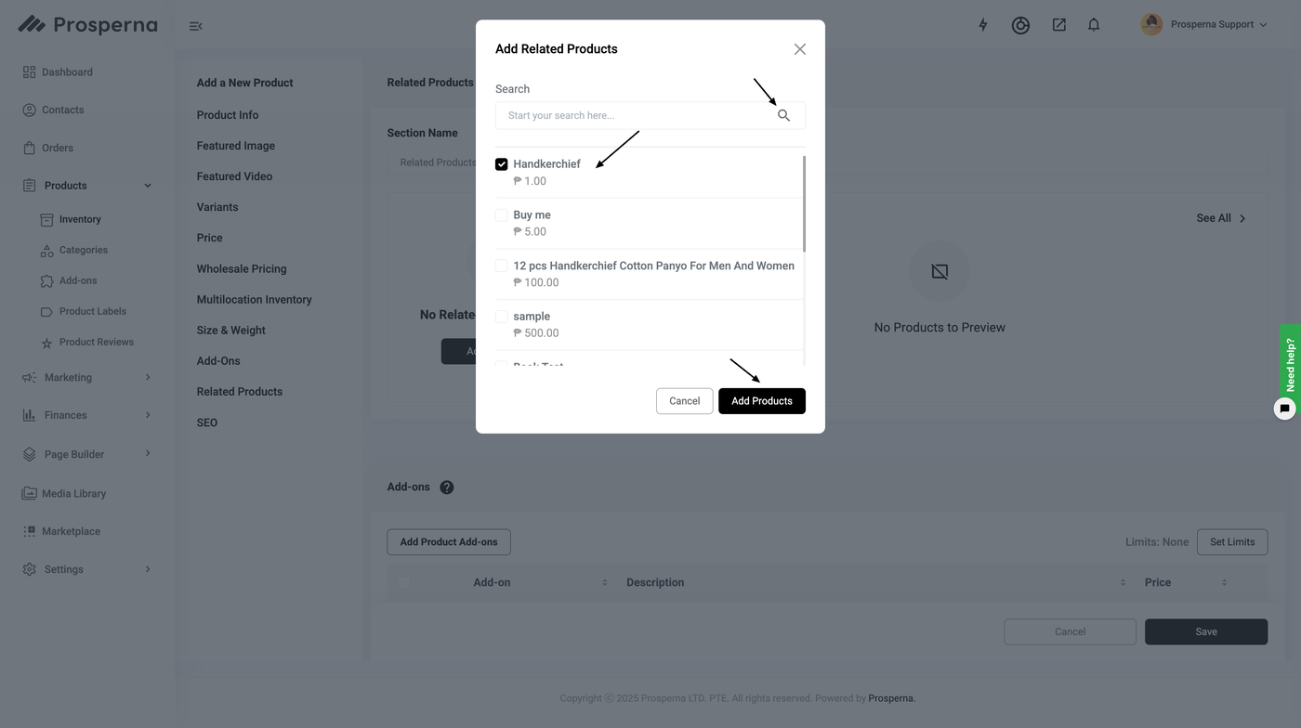Open the notifications bell
Viewport: 1301px width, 728px height.
coord(1094,25)
